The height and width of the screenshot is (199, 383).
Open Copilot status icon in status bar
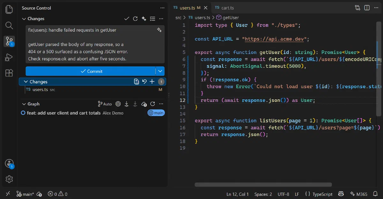point(341,194)
